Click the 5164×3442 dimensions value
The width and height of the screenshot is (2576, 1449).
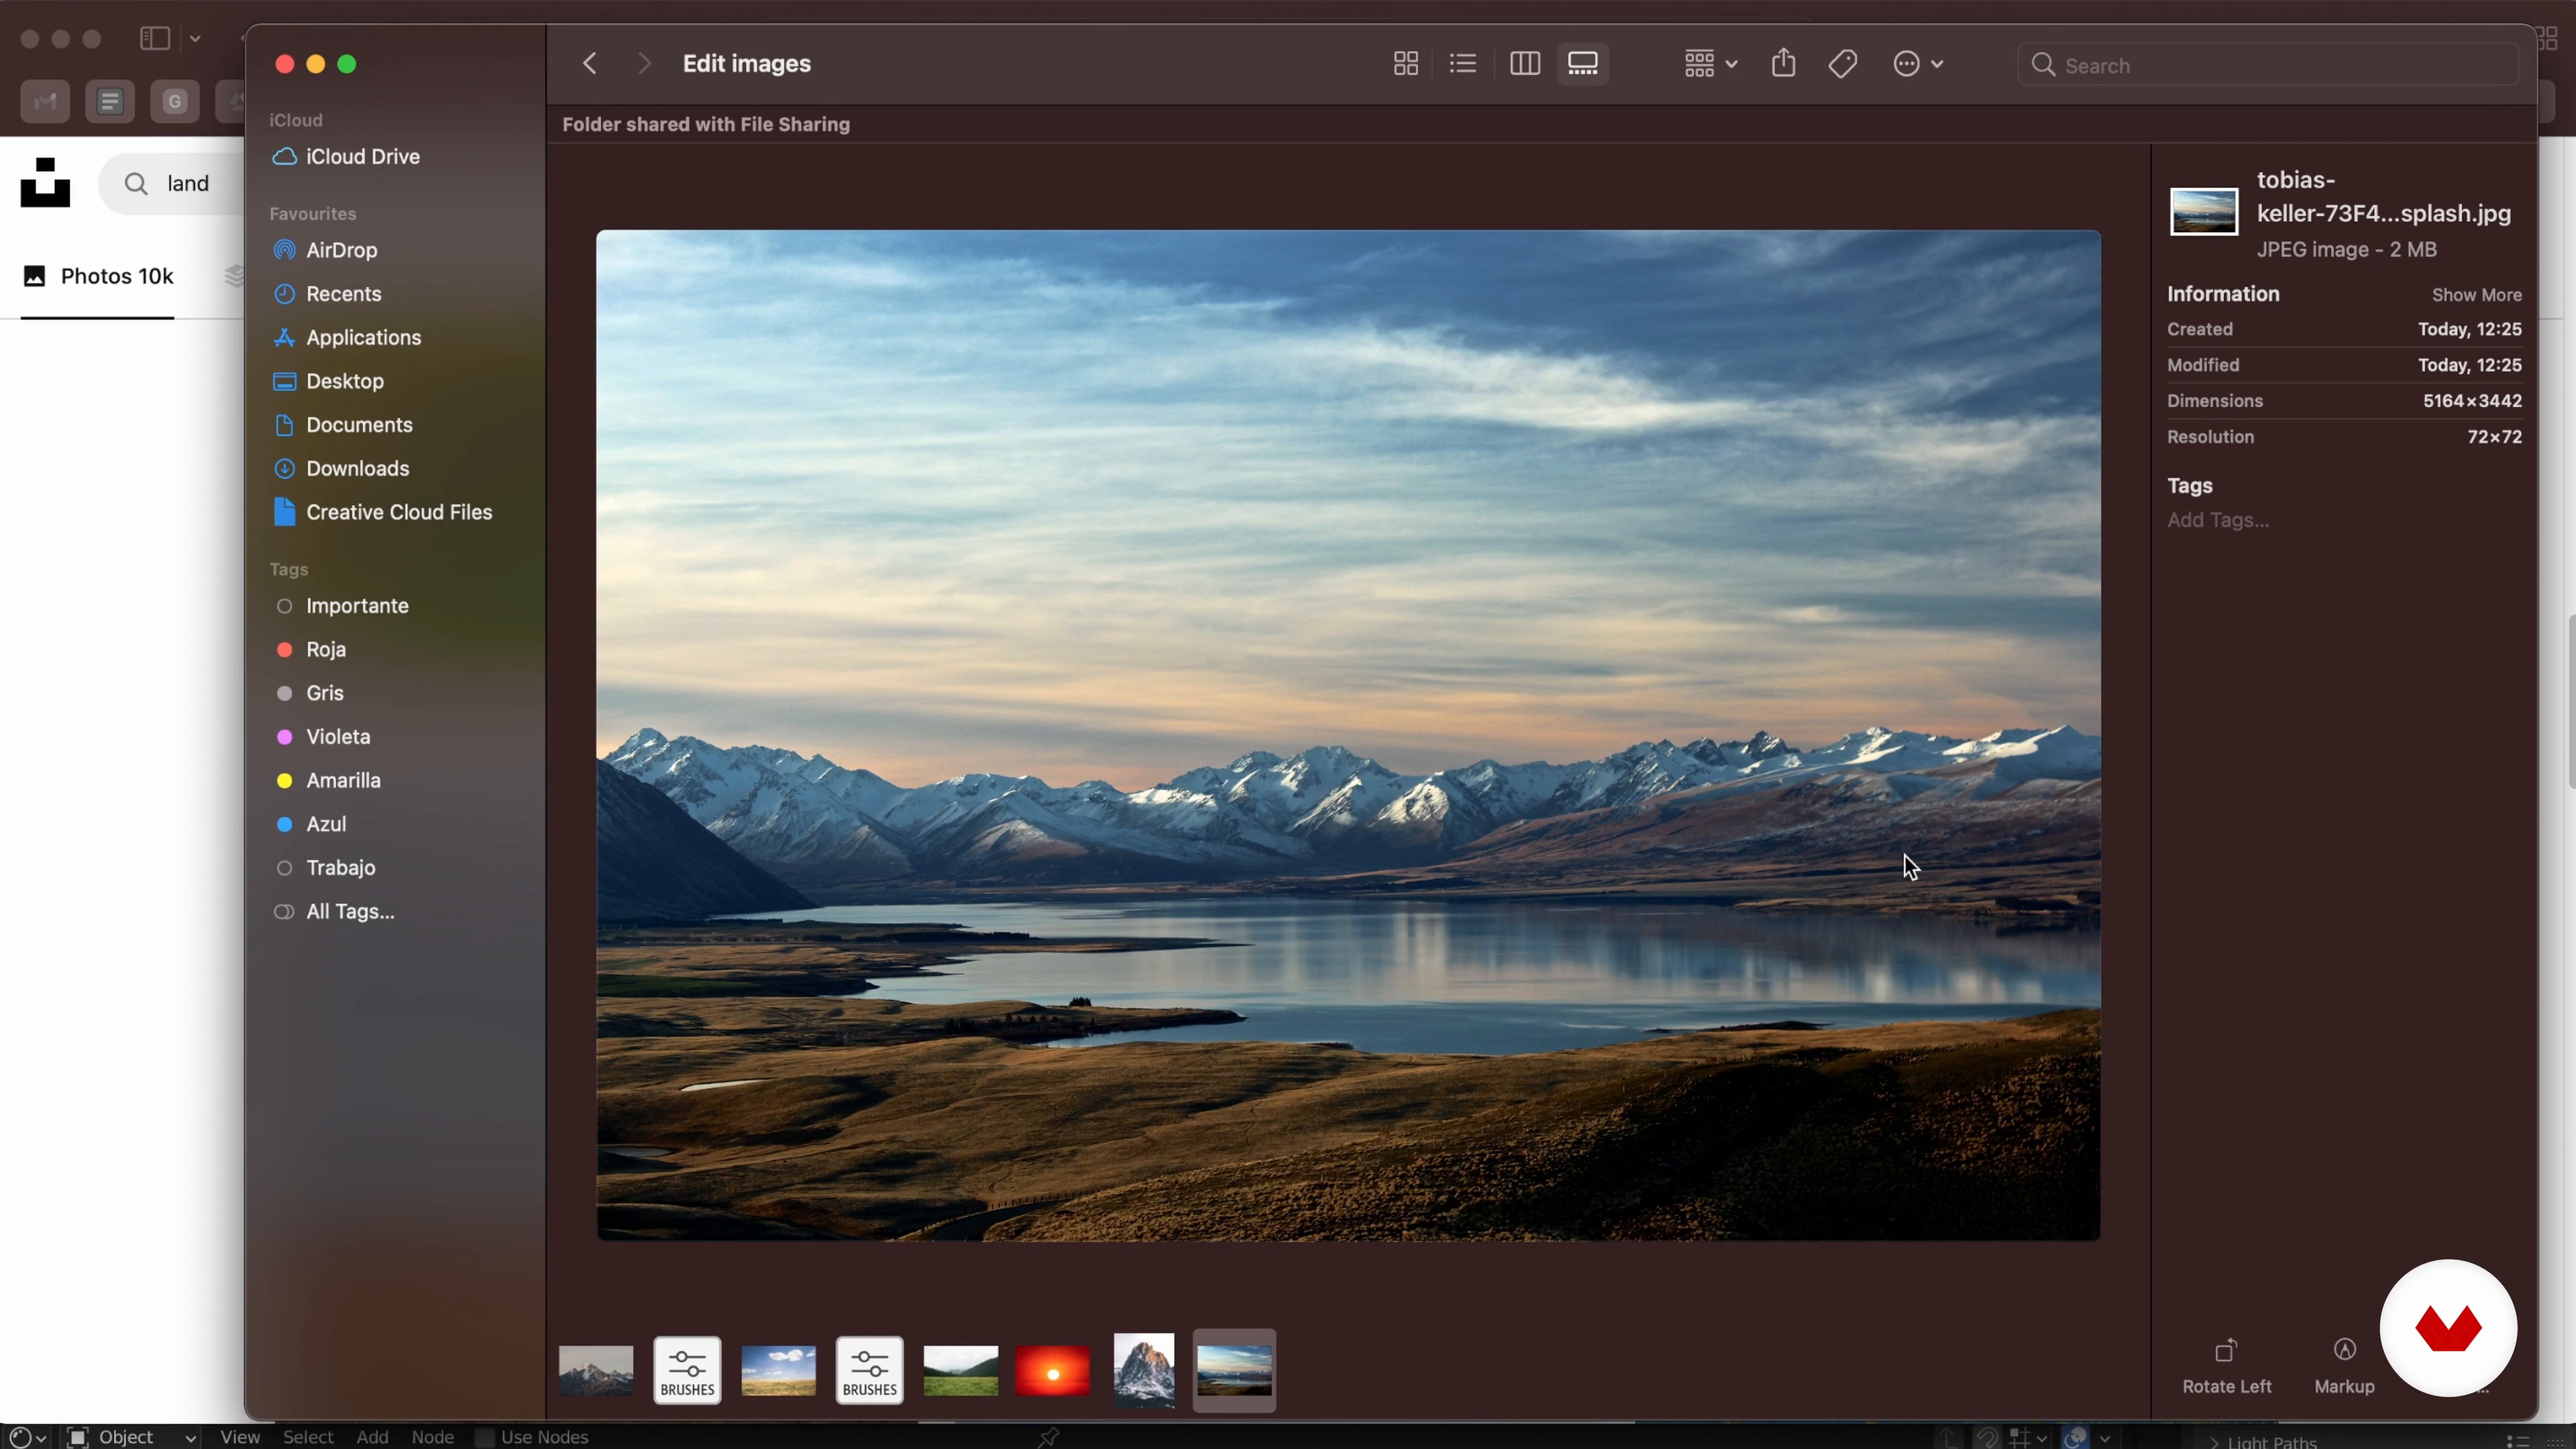[2472, 401]
